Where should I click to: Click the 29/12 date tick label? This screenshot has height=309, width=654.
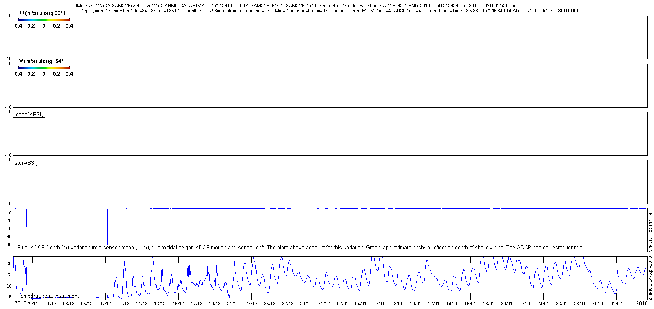[x=306, y=304]
